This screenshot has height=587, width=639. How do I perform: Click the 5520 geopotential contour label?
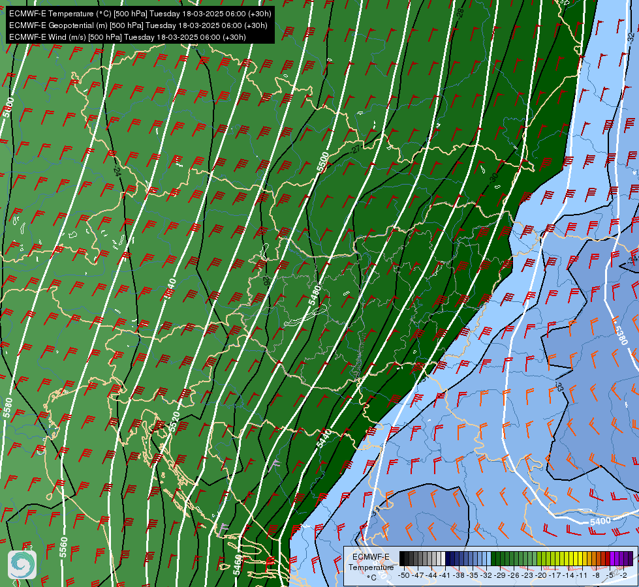(x=174, y=421)
